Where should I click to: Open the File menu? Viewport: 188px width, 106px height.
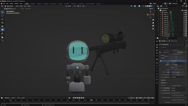(4, 4)
